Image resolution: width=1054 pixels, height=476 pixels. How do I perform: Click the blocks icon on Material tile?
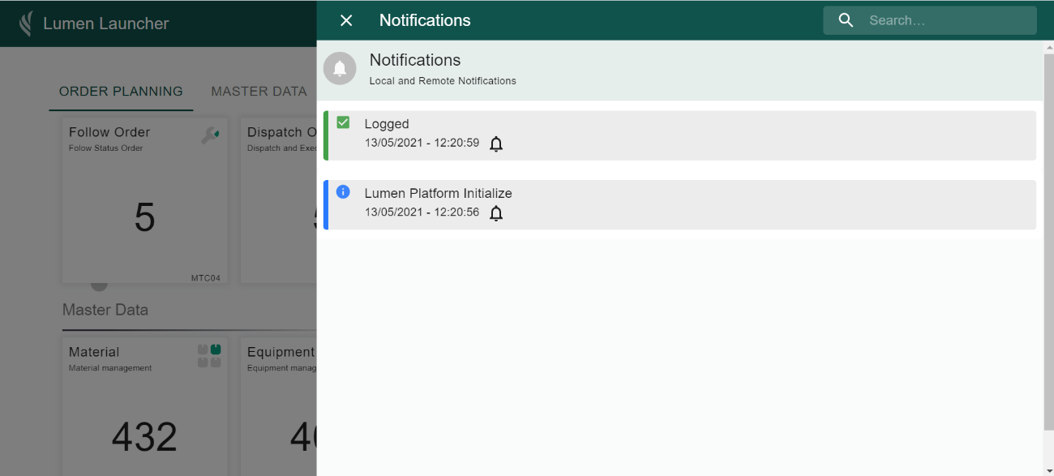click(210, 355)
